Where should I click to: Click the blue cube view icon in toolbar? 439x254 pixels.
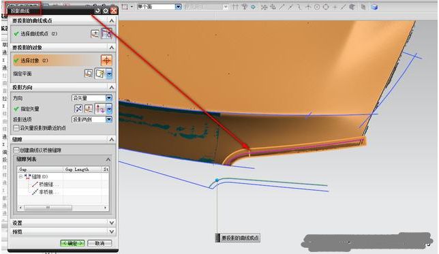coord(374,7)
